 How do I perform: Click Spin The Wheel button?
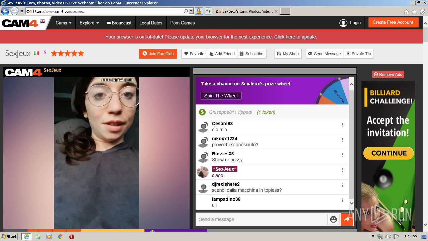pyautogui.click(x=221, y=96)
